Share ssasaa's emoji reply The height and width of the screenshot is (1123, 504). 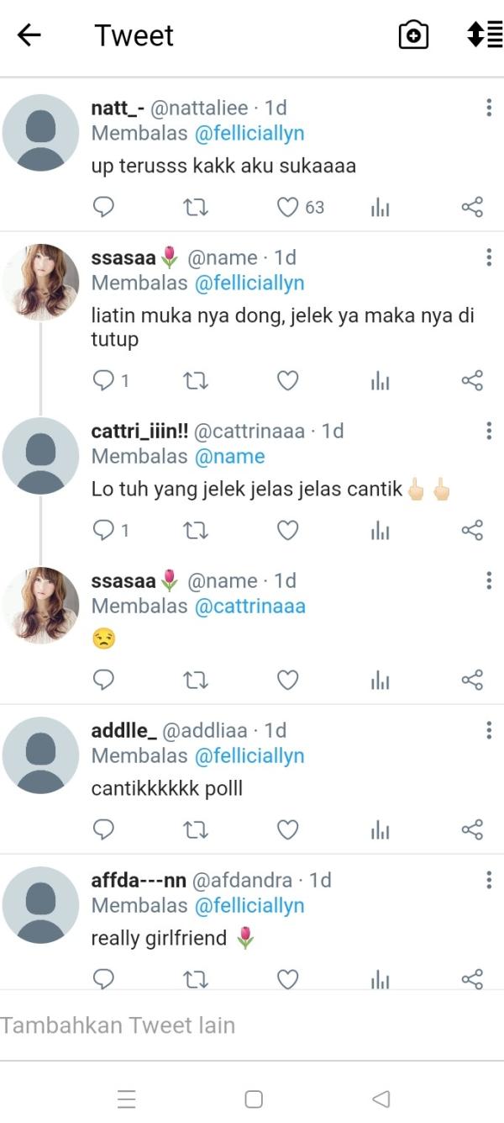point(472,680)
